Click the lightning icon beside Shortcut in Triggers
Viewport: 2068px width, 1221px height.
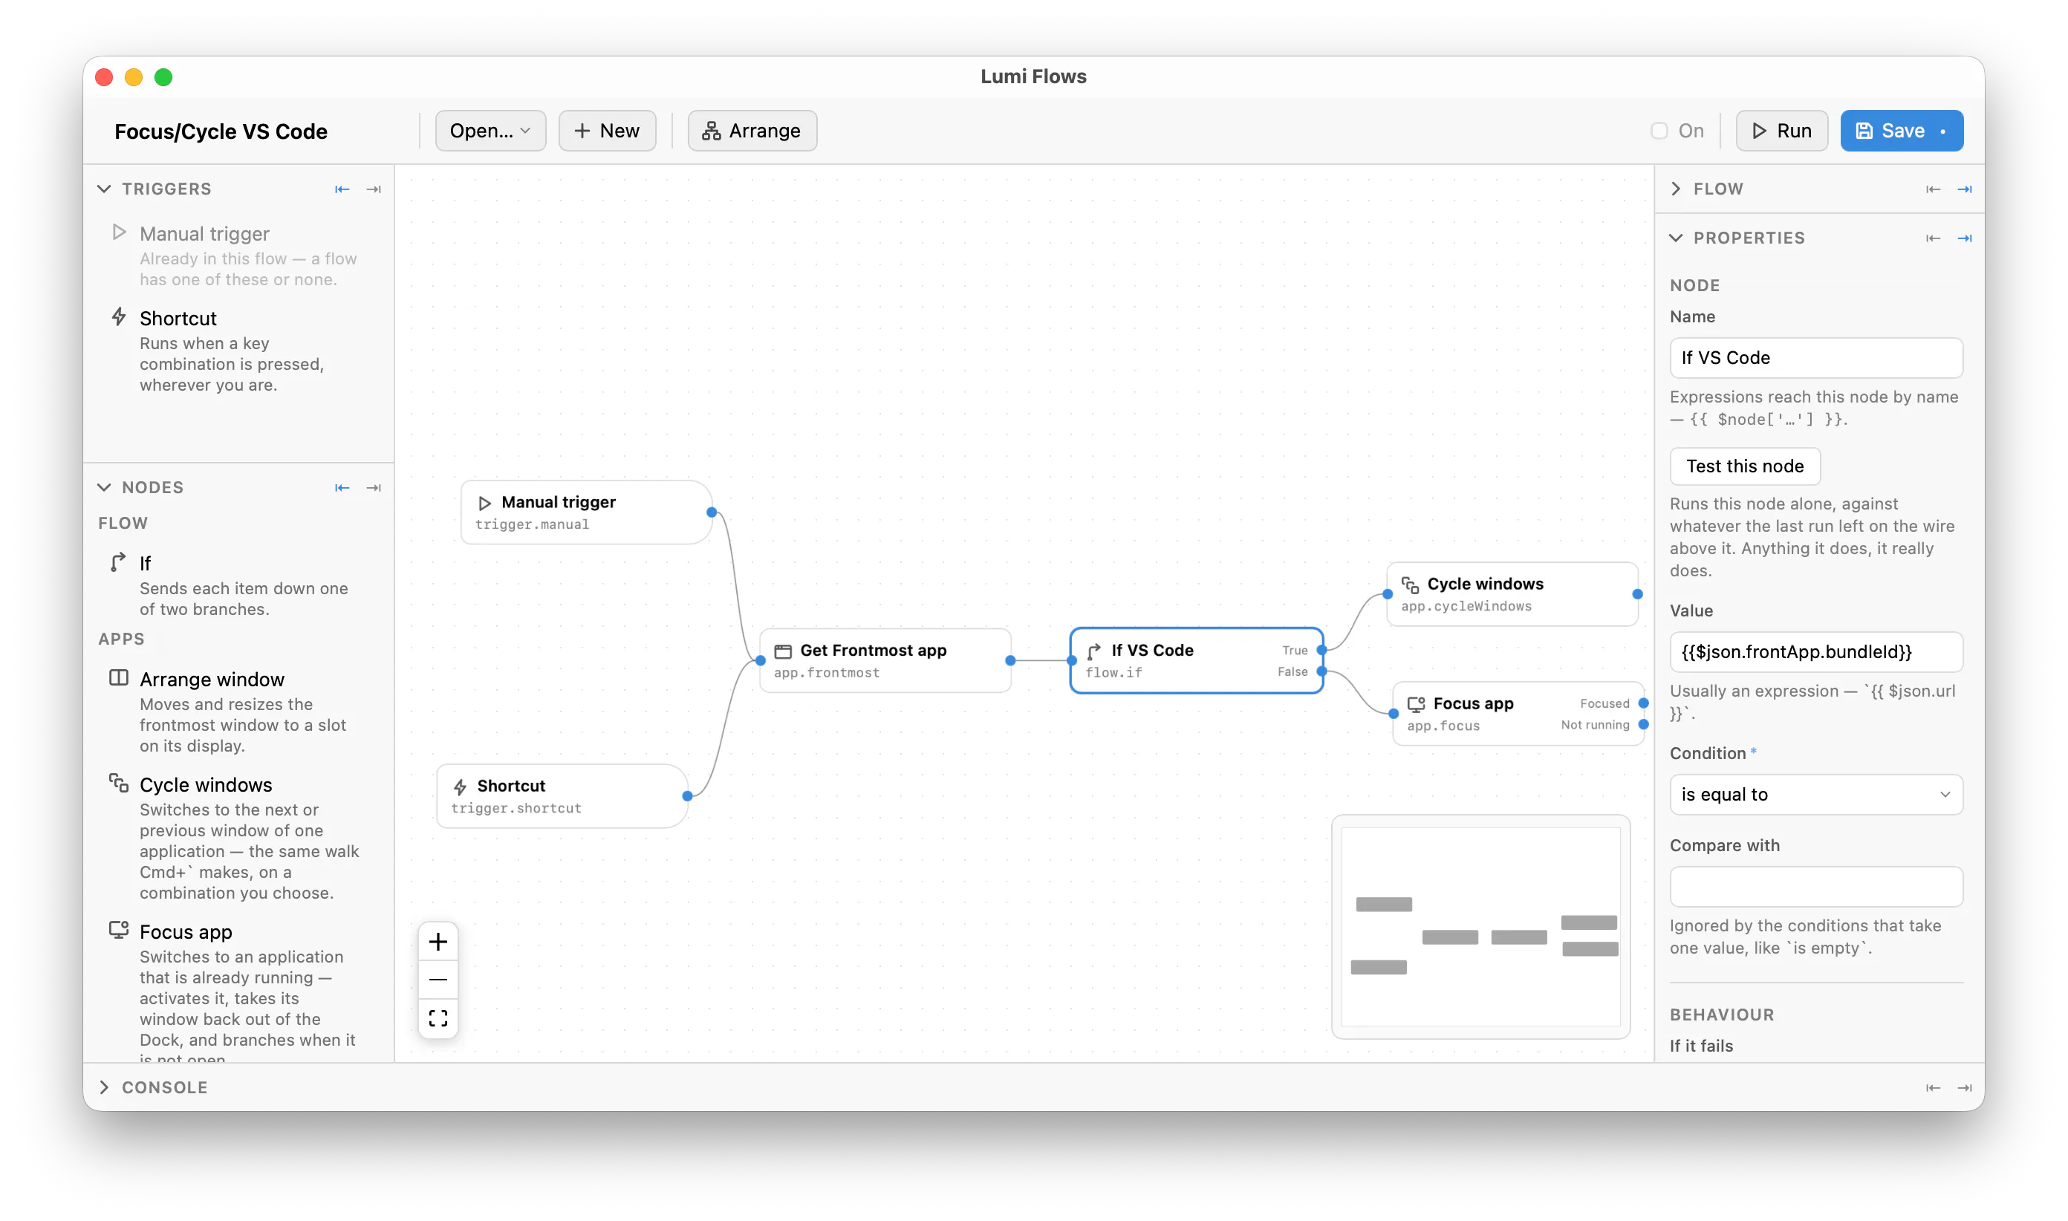click(x=120, y=317)
